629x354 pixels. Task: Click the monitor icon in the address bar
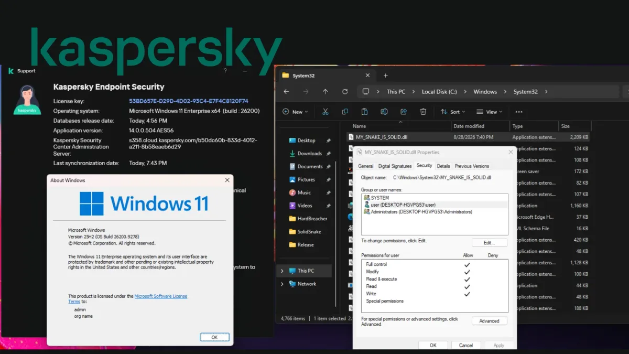click(x=366, y=91)
